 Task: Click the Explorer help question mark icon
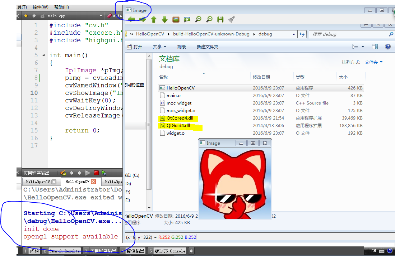388,47
